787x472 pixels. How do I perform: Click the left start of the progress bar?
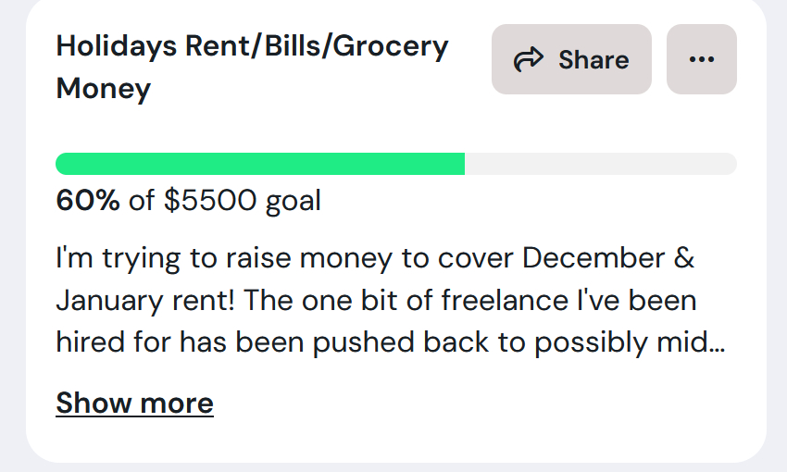pyautogui.click(x=65, y=164)
